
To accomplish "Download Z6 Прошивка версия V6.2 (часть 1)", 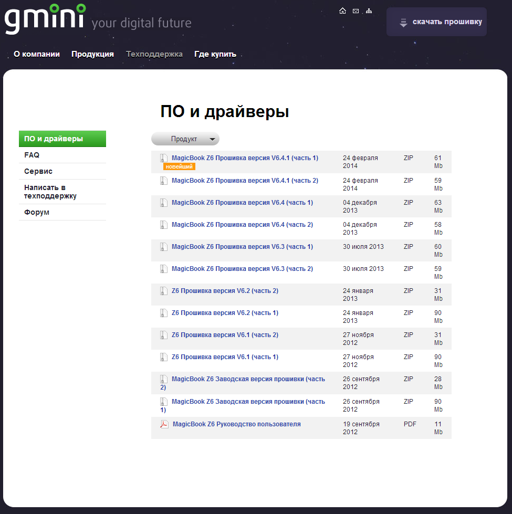I will click(225, 313).
